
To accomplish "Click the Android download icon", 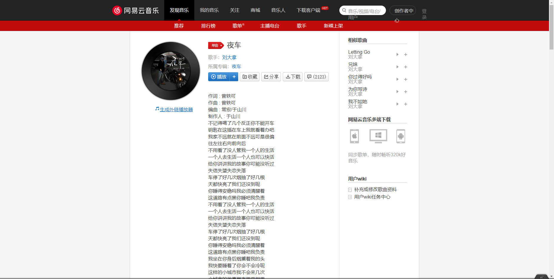I will click(x=401, y=136).
